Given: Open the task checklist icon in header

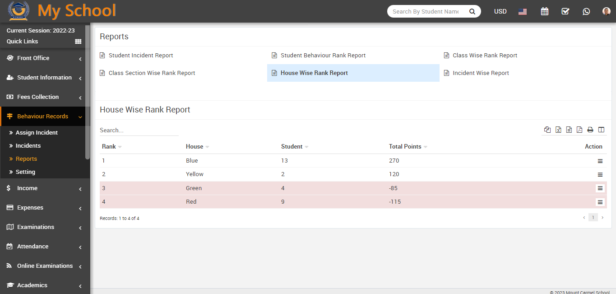Looking at the screenshot, I should tap(565, 11).
